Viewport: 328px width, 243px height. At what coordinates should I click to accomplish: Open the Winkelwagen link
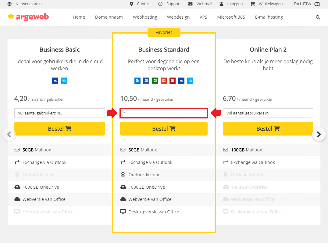pos(271,4)
